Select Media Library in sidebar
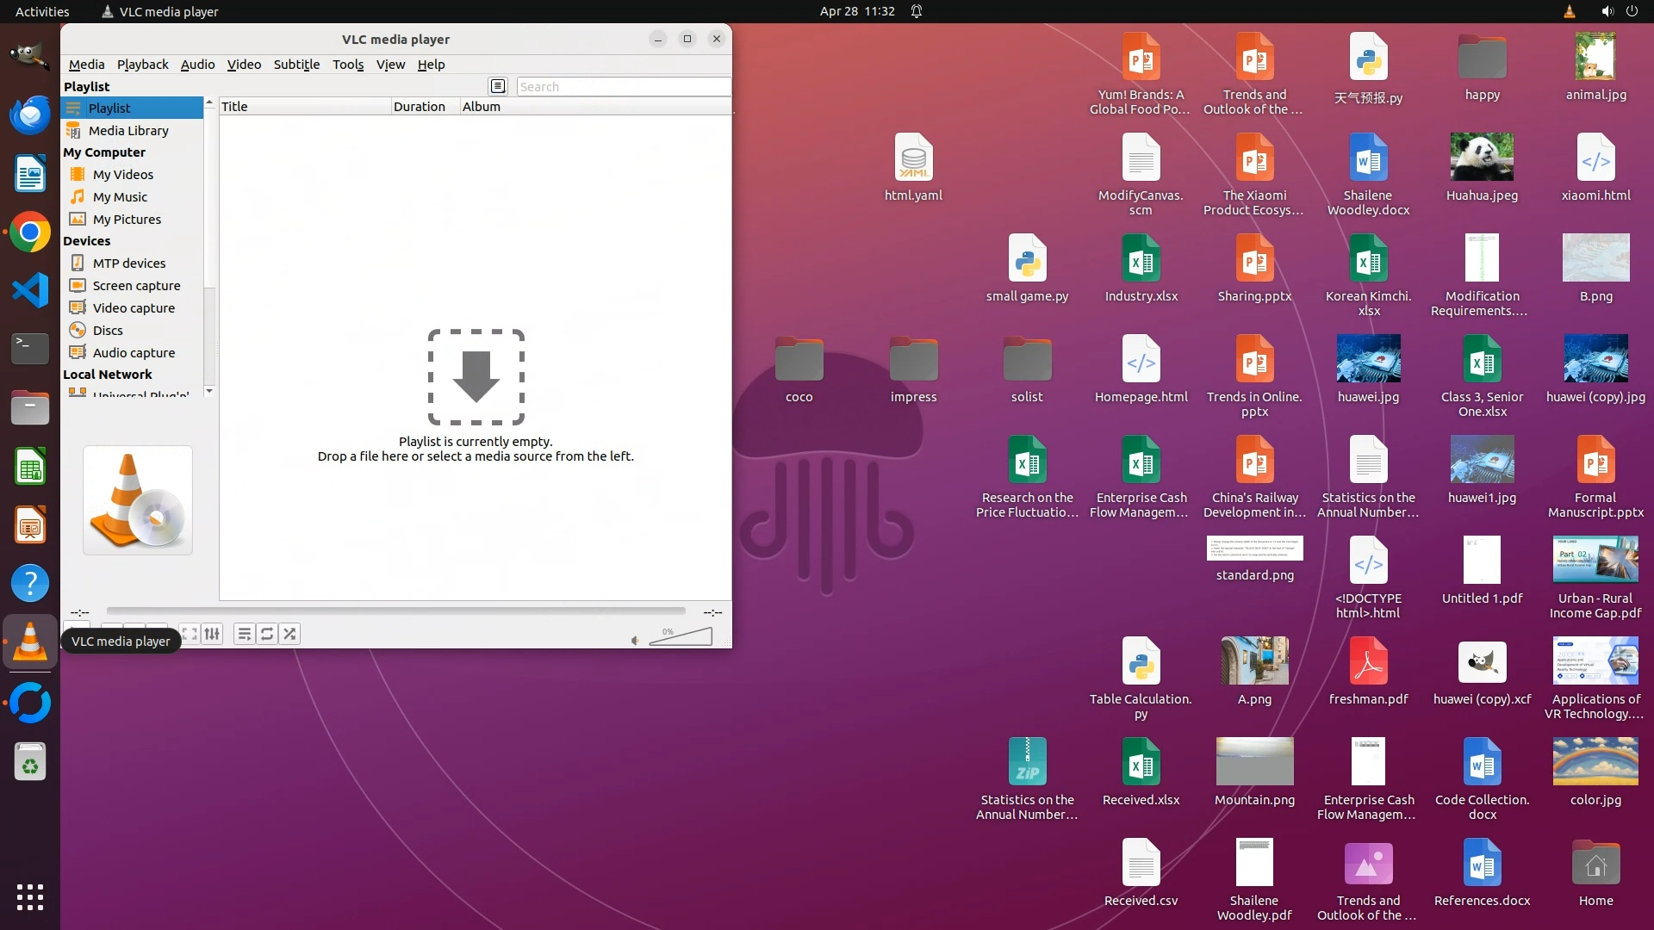 point(128,131)
